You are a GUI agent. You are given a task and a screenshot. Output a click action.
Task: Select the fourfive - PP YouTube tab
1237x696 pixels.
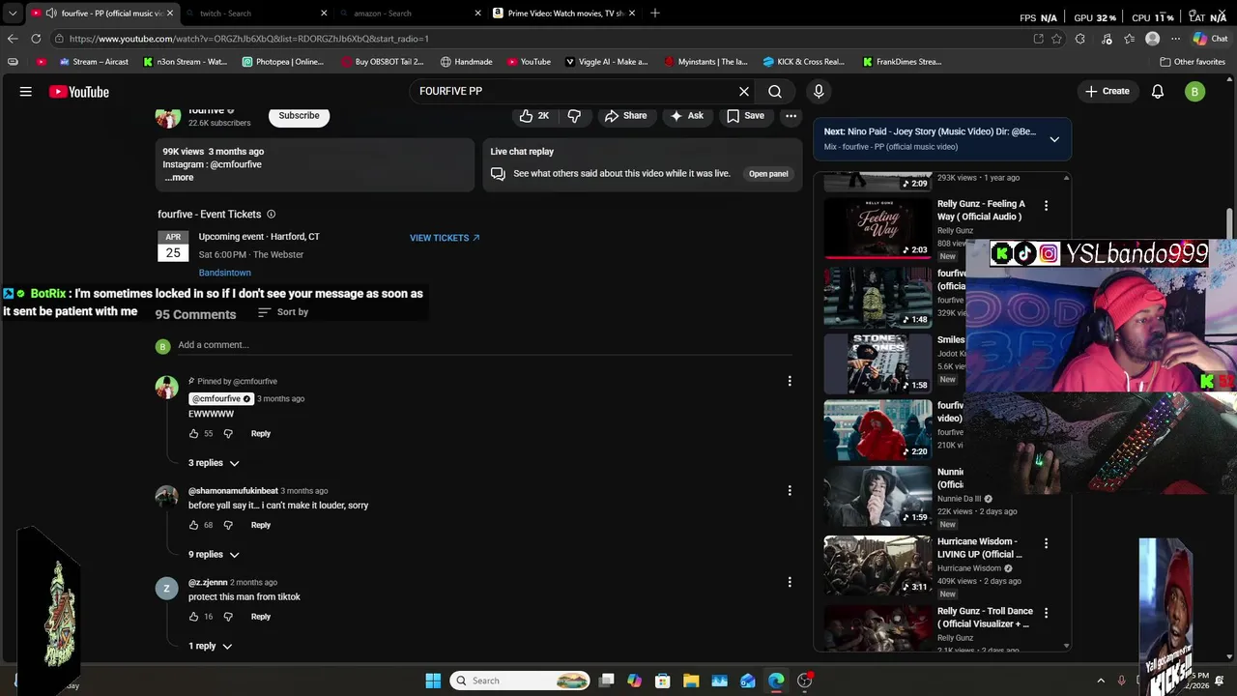(x=101, y=14)
